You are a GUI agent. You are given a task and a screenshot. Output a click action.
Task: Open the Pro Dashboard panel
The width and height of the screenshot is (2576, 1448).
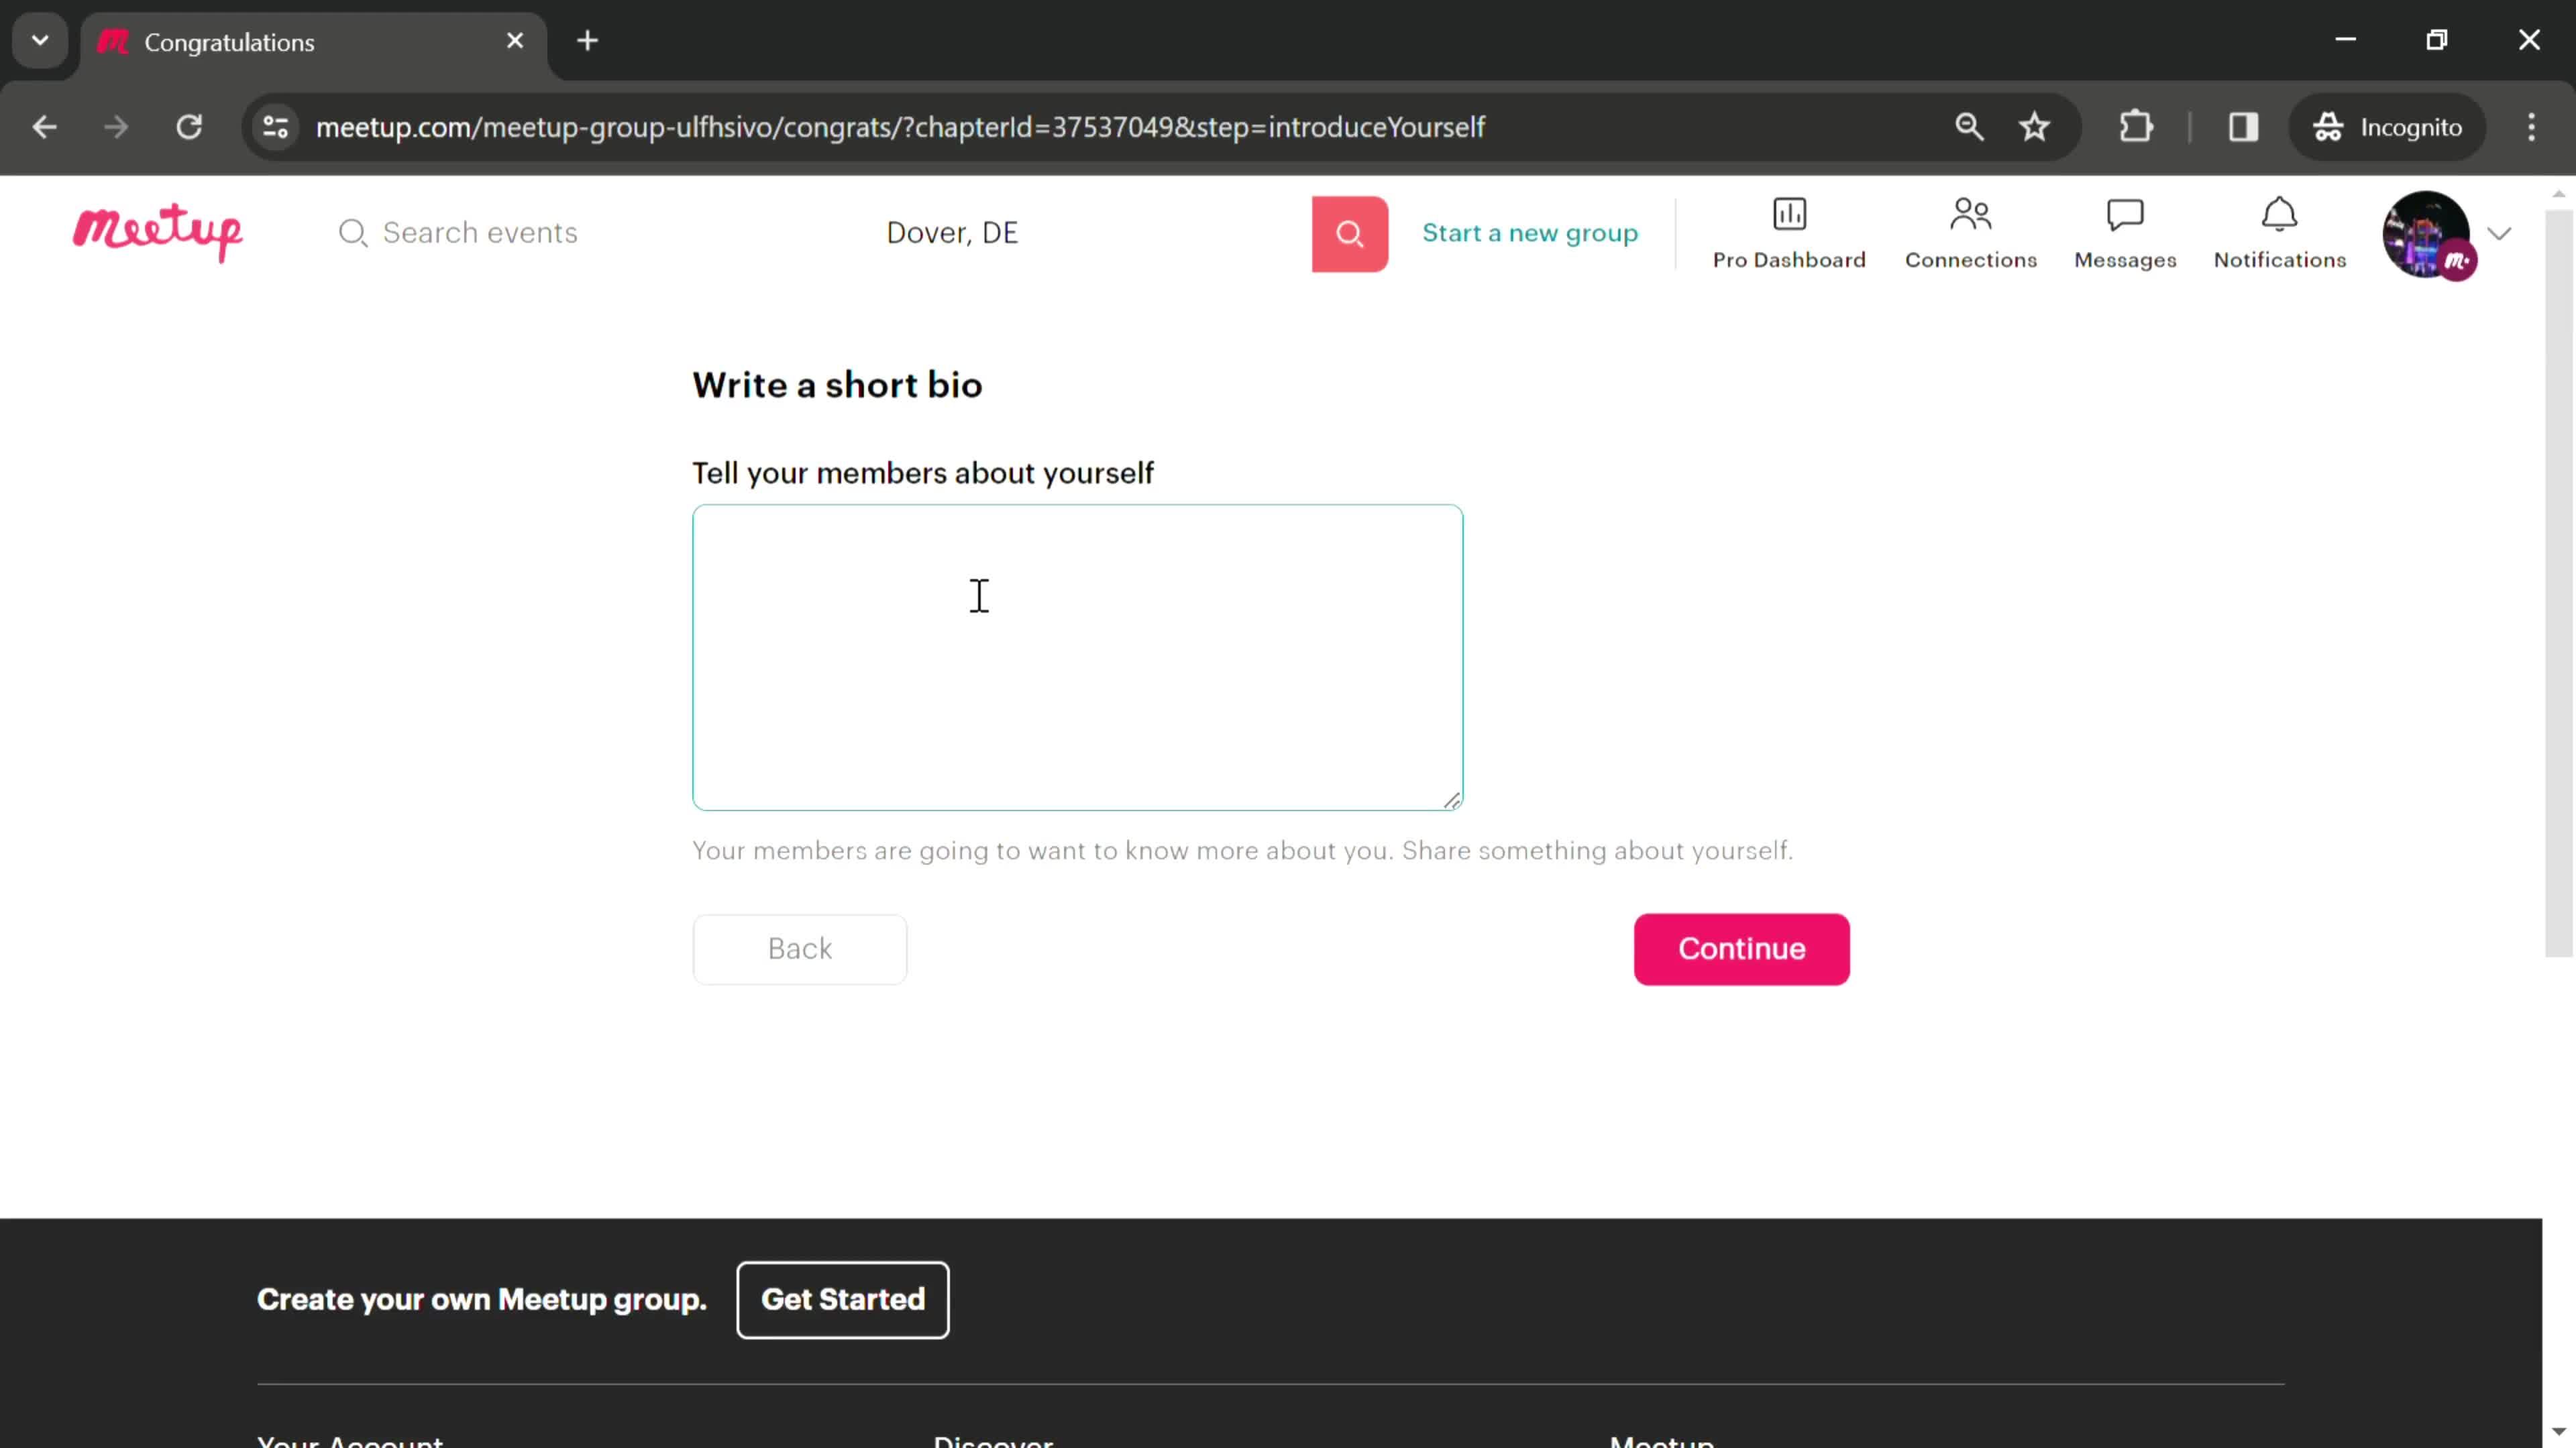(x=1788, y=231)
